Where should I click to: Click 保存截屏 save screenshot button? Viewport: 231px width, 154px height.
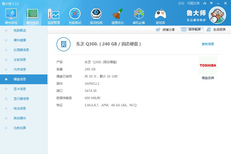click(192, 30)
